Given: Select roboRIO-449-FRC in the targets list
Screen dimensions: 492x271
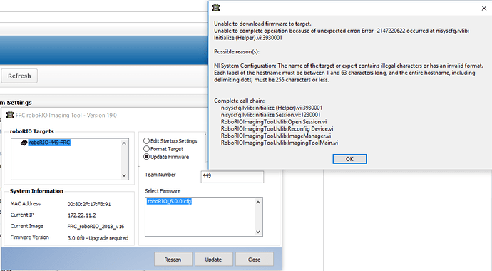Looking at the screenshot, I should point(49,143).
